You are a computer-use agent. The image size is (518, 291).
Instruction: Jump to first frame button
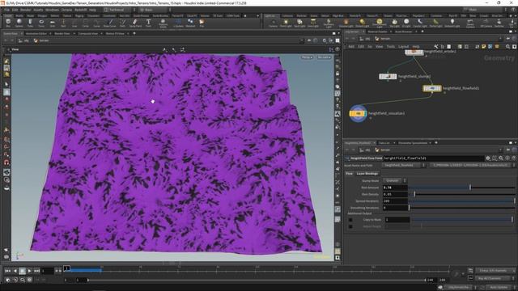[7, 271]
